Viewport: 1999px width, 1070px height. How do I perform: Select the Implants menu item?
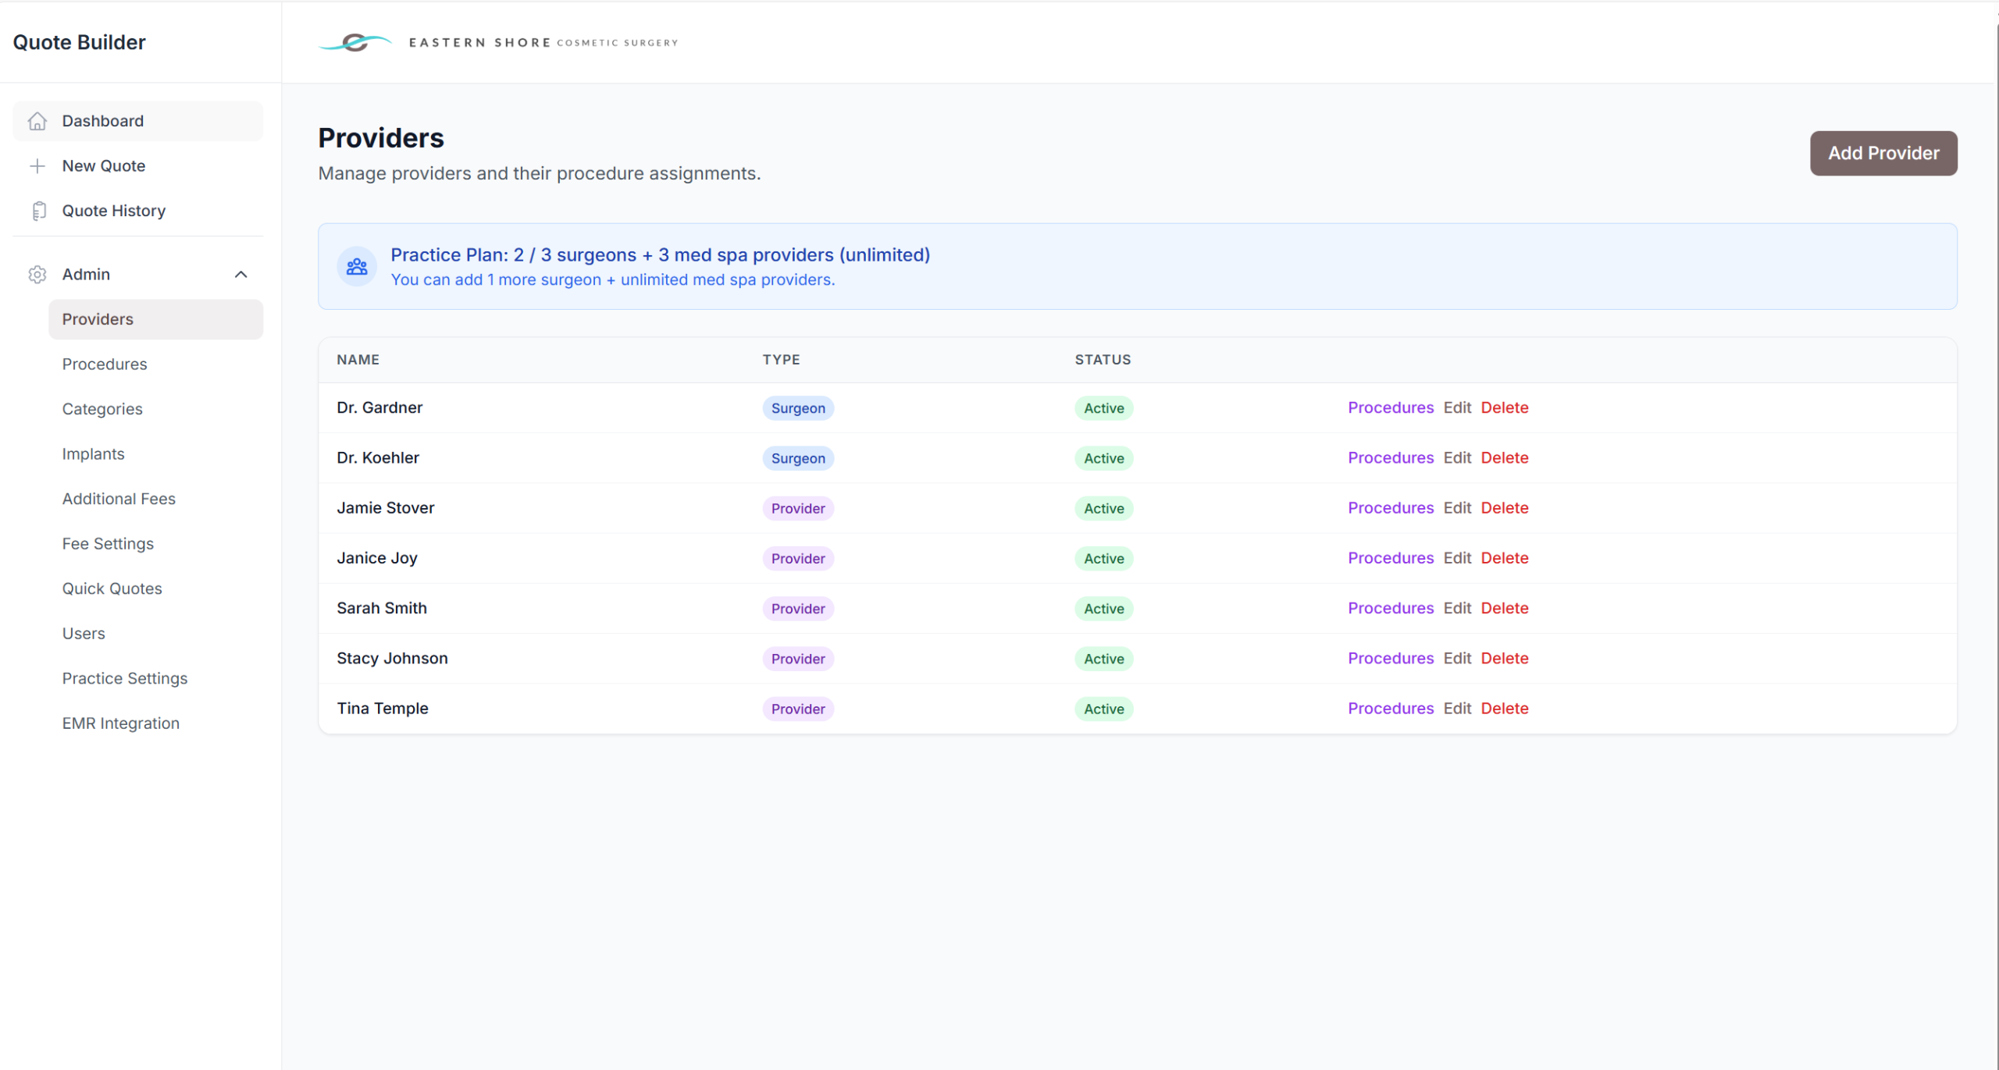pyautogui.click(x=93, y=453)
